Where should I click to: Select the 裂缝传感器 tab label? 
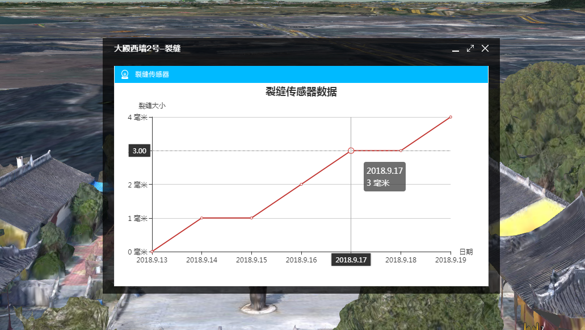(151, 74)
